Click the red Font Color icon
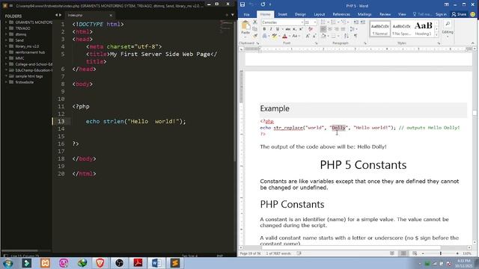Screen dimensions: 479x269 284,36
